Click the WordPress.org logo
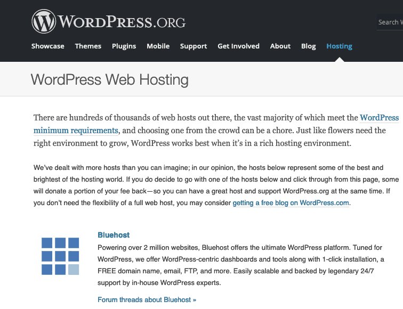 [x=108, y=21]
